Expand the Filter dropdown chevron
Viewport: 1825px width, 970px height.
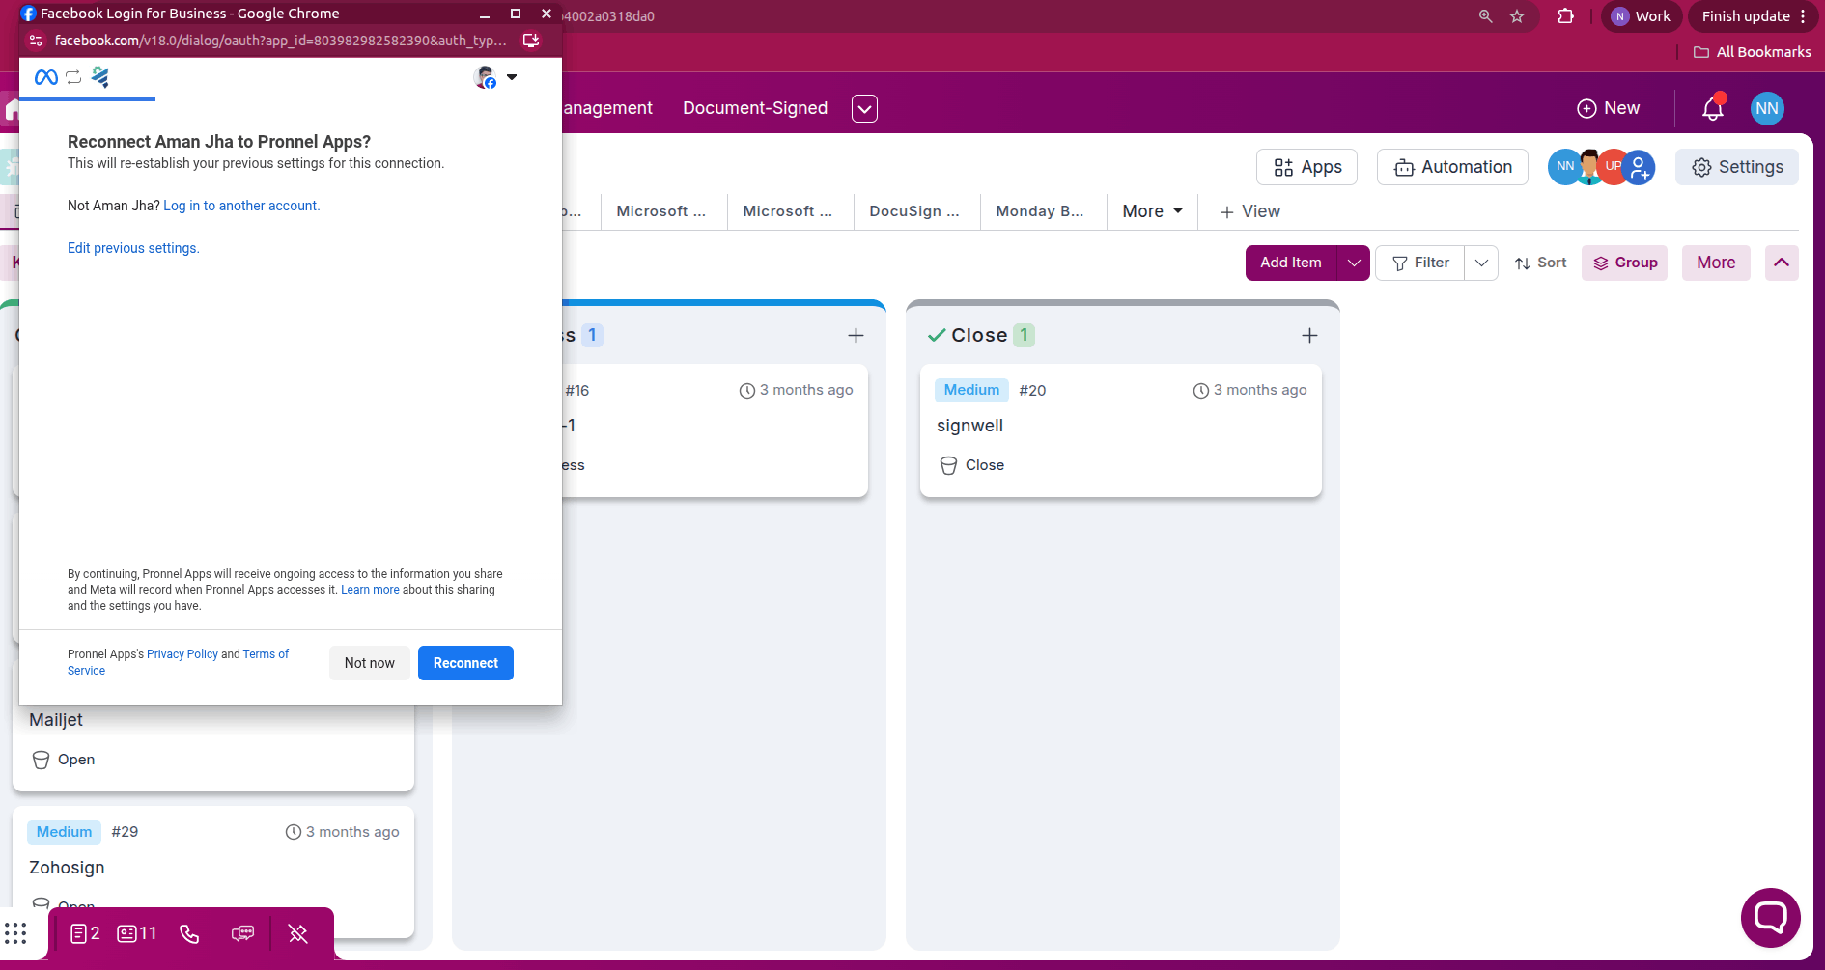[x=1481, y=263]
